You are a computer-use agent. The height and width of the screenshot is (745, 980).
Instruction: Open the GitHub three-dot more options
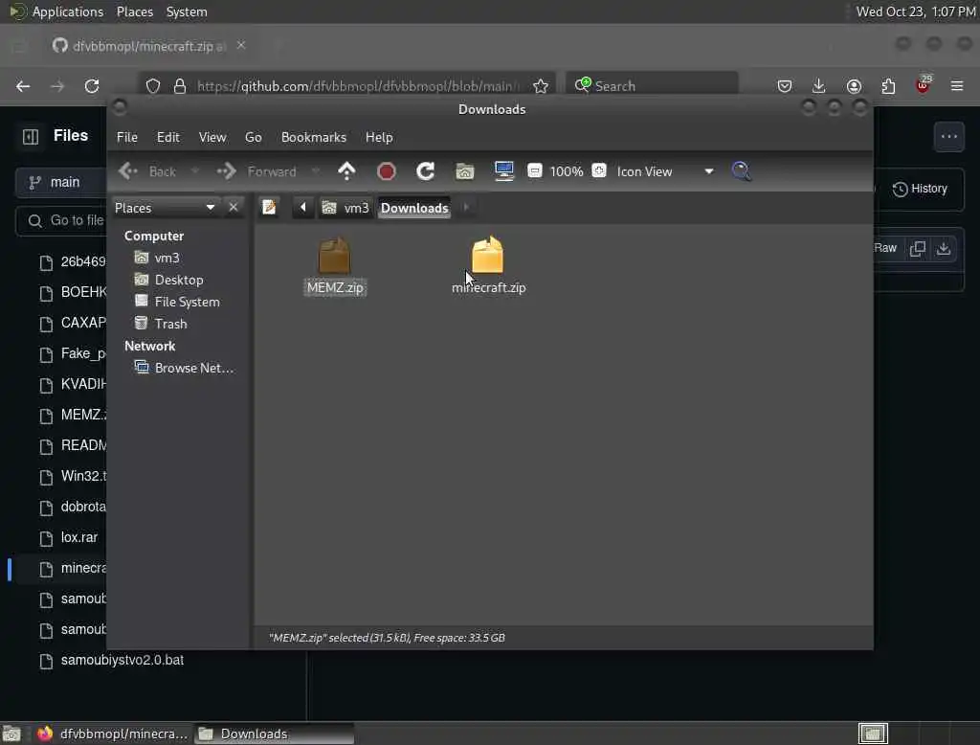pos(948,136)
